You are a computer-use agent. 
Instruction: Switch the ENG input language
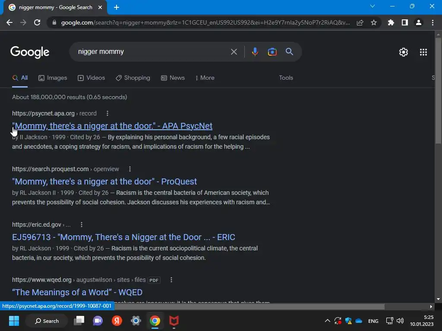373,321
